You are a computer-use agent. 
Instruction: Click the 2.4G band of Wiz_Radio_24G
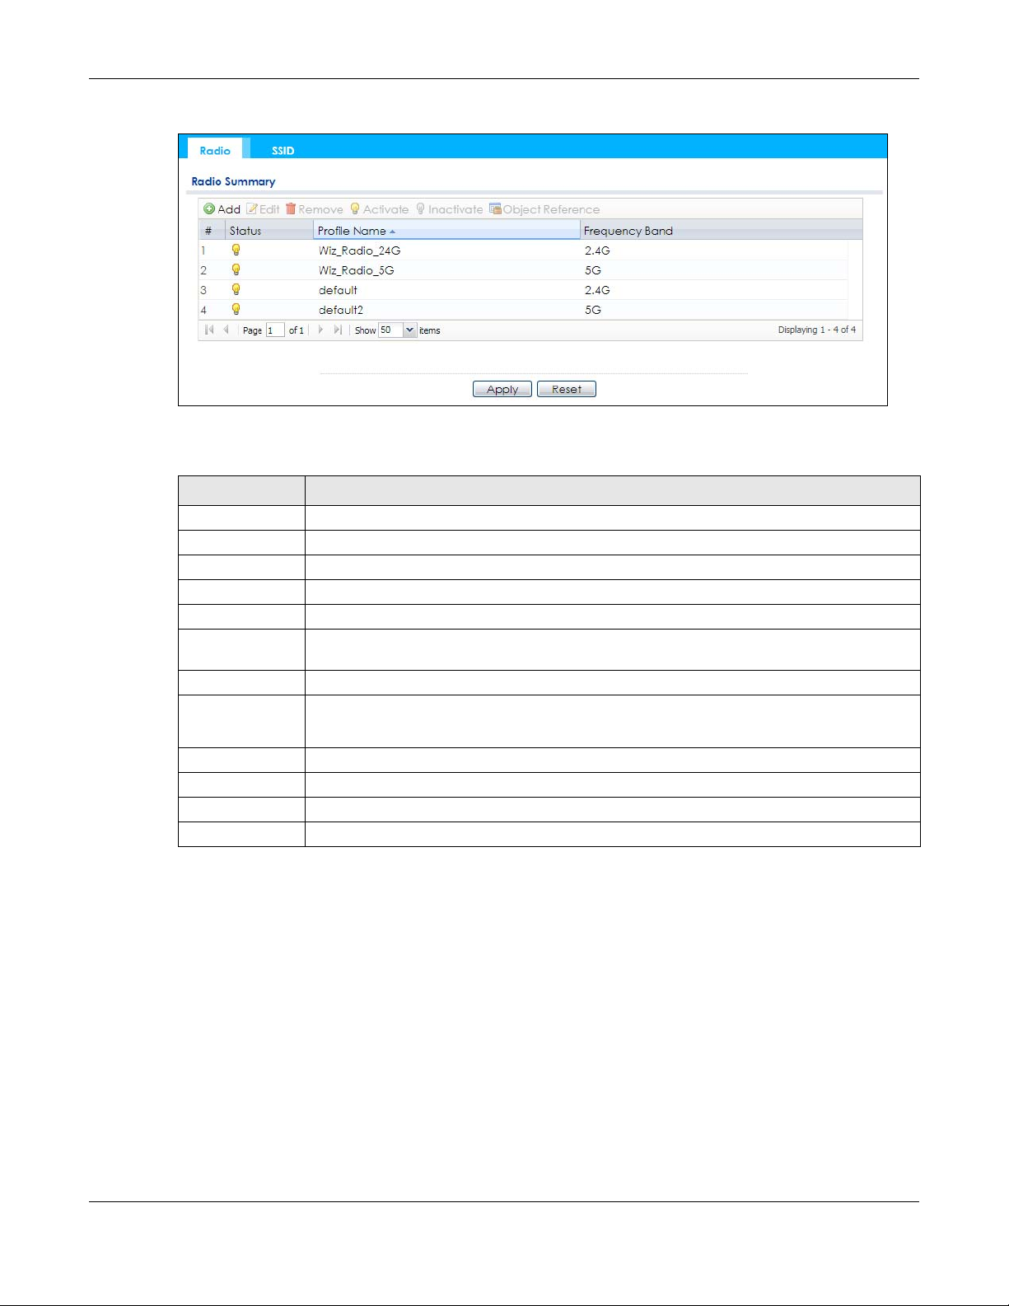pyautogui.click(x=597, y=250)
